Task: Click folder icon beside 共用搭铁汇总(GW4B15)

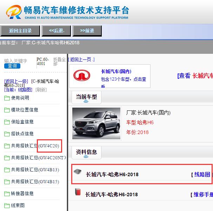Action: tap(7, 182)
